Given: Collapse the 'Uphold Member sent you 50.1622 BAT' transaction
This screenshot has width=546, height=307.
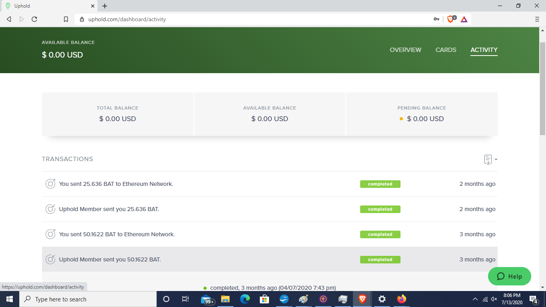Looking at the screenshot, I should click(x=270, y=259).
